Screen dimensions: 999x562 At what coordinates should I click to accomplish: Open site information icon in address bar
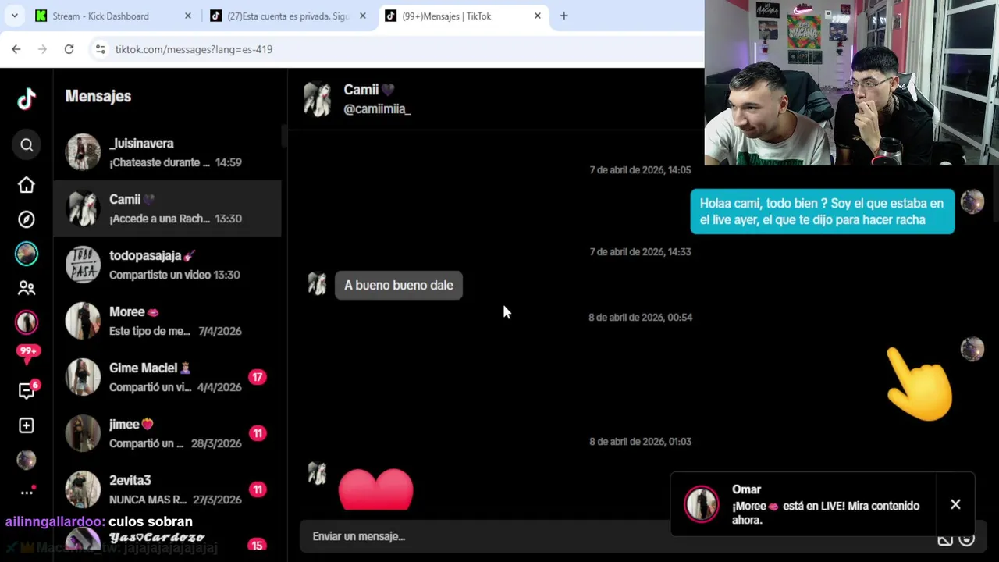(100, 49)
